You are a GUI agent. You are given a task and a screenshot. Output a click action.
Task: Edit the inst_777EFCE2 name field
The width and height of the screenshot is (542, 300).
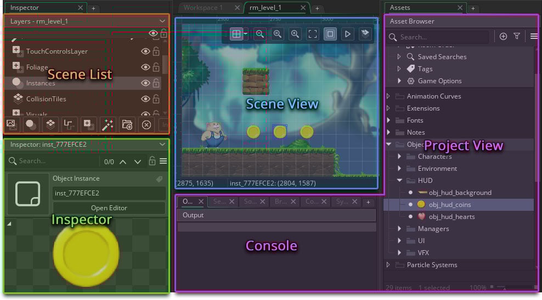click(x=109, y=193)
